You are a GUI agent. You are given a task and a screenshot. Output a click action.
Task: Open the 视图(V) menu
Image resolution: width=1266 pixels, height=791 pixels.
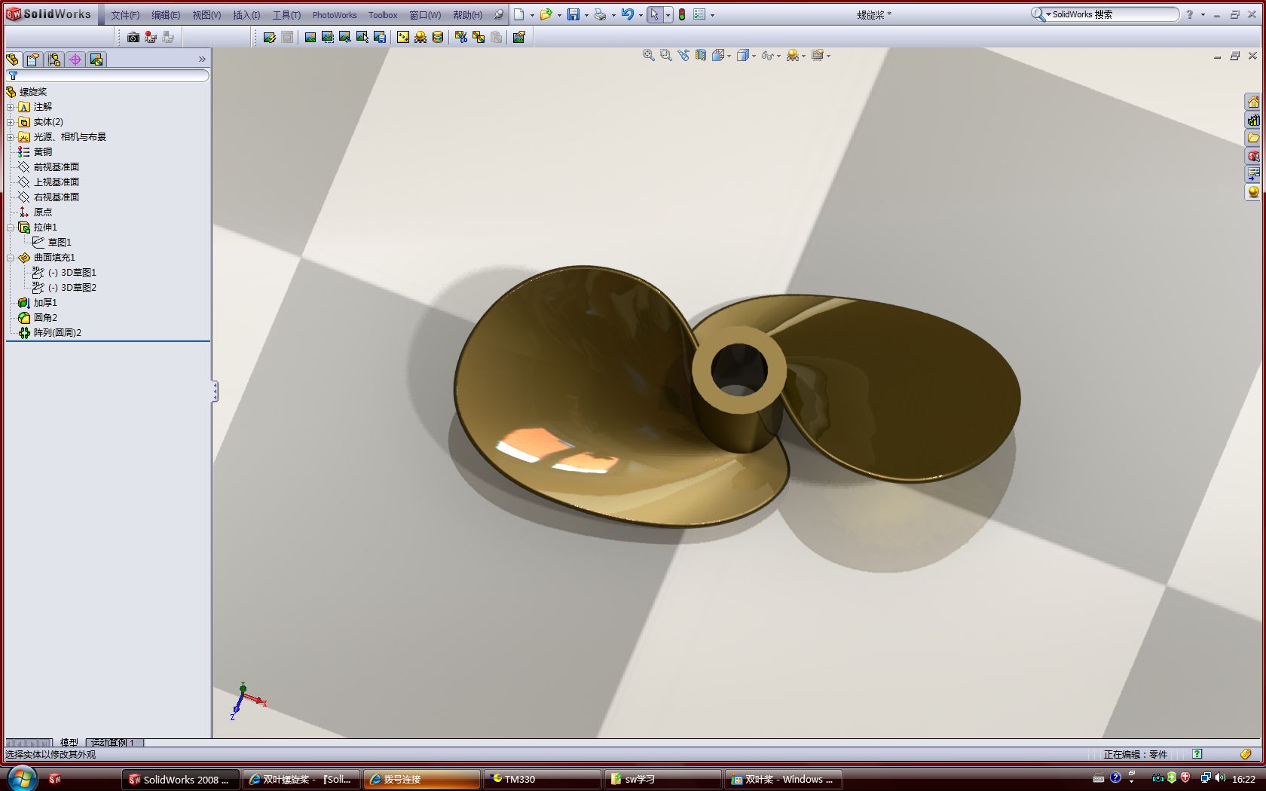click(206, 15)
